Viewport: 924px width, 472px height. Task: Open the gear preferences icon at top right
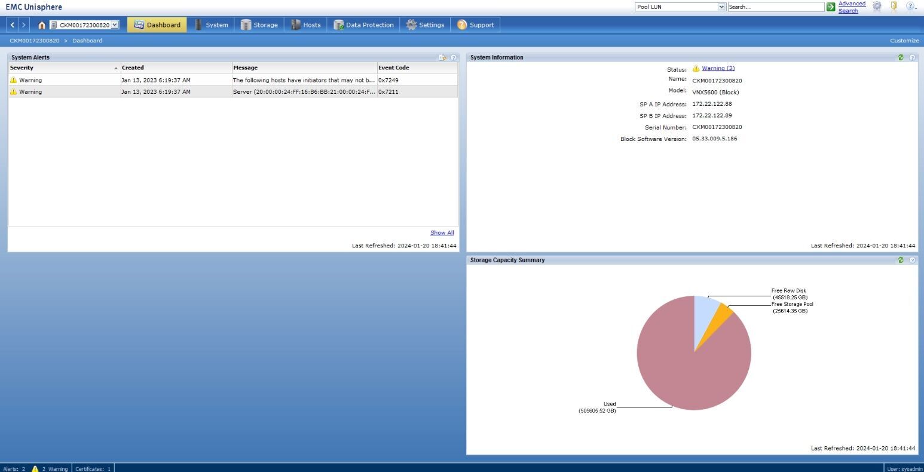[877, 7]
